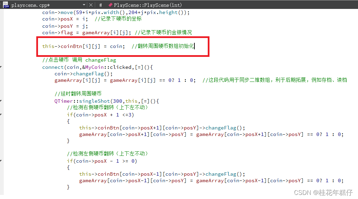Collapse the connect(coin,&MyCoin::clicked lambda fold
The width and height of the screenshot is (358, 199).
[1, 67]
